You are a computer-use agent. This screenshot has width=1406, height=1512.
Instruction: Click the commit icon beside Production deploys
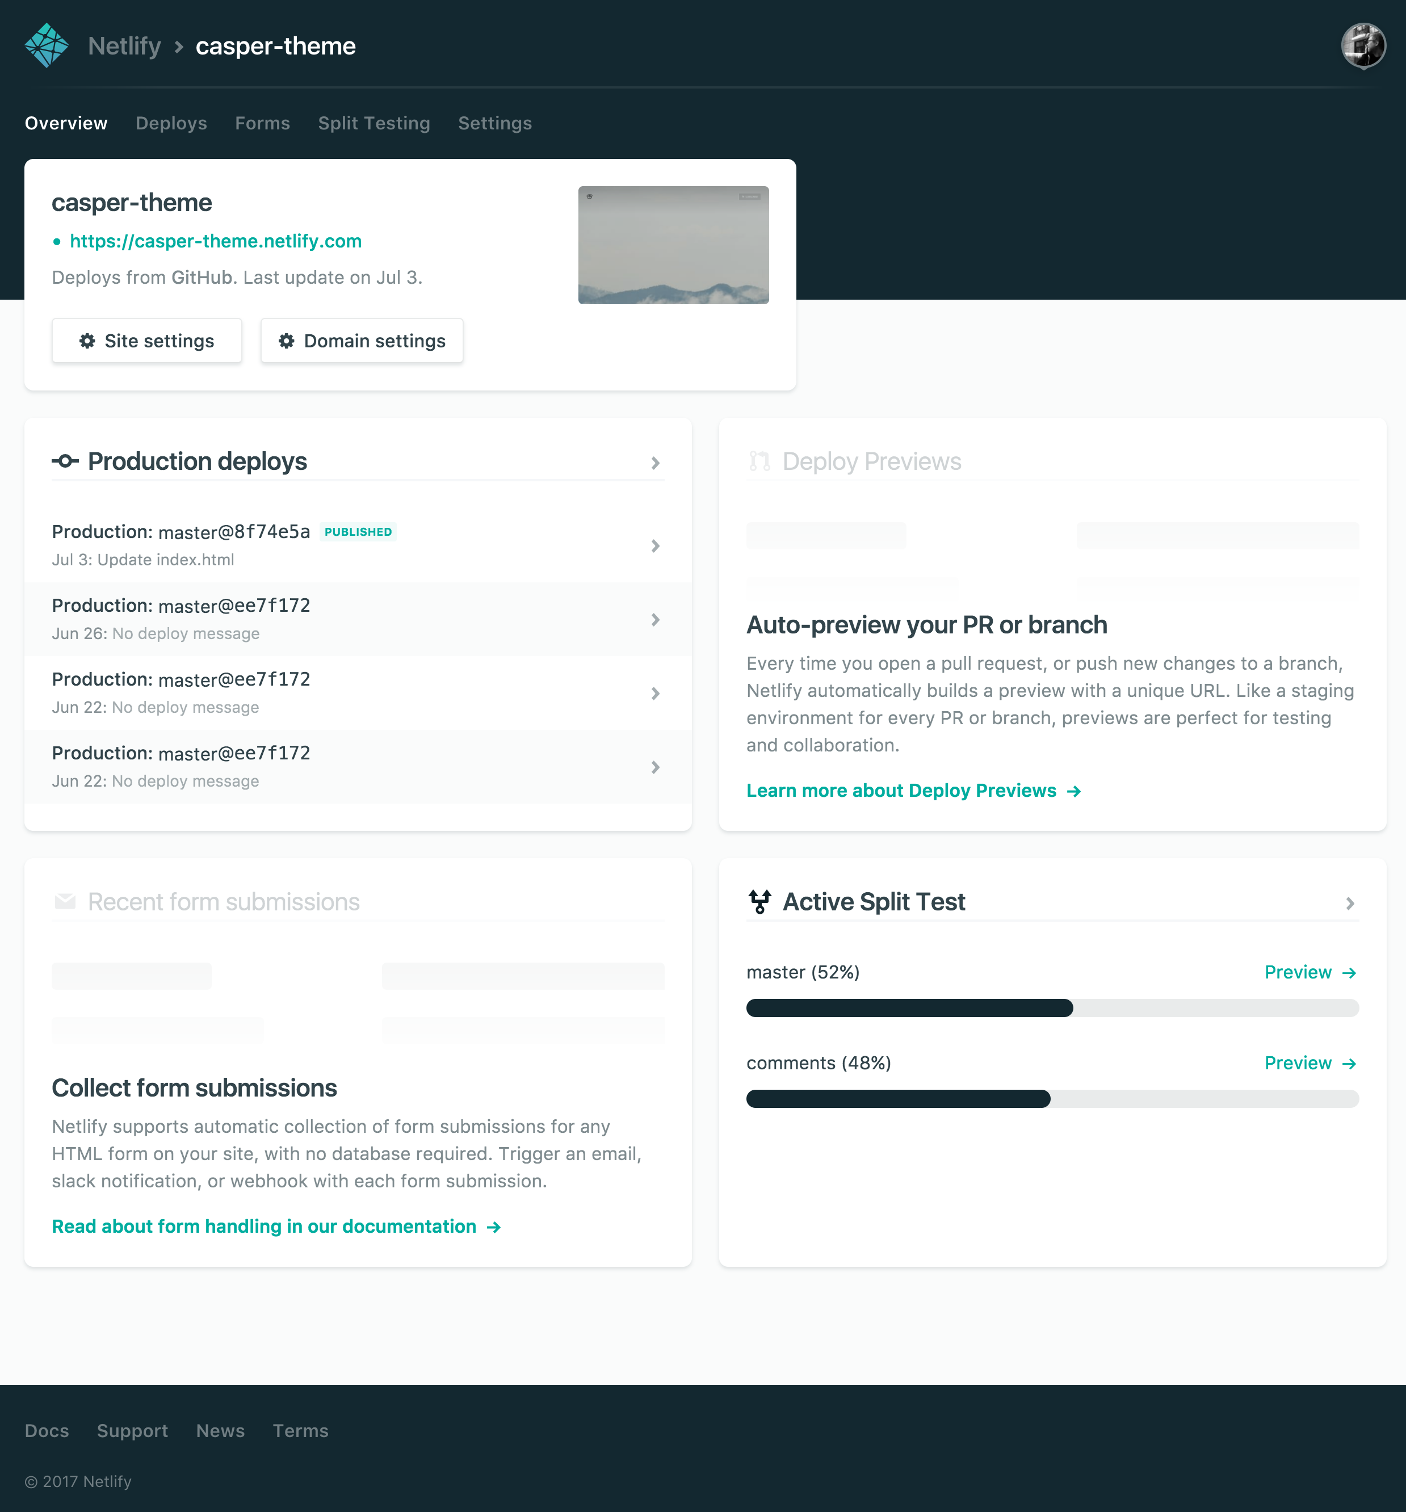point(65,461)
